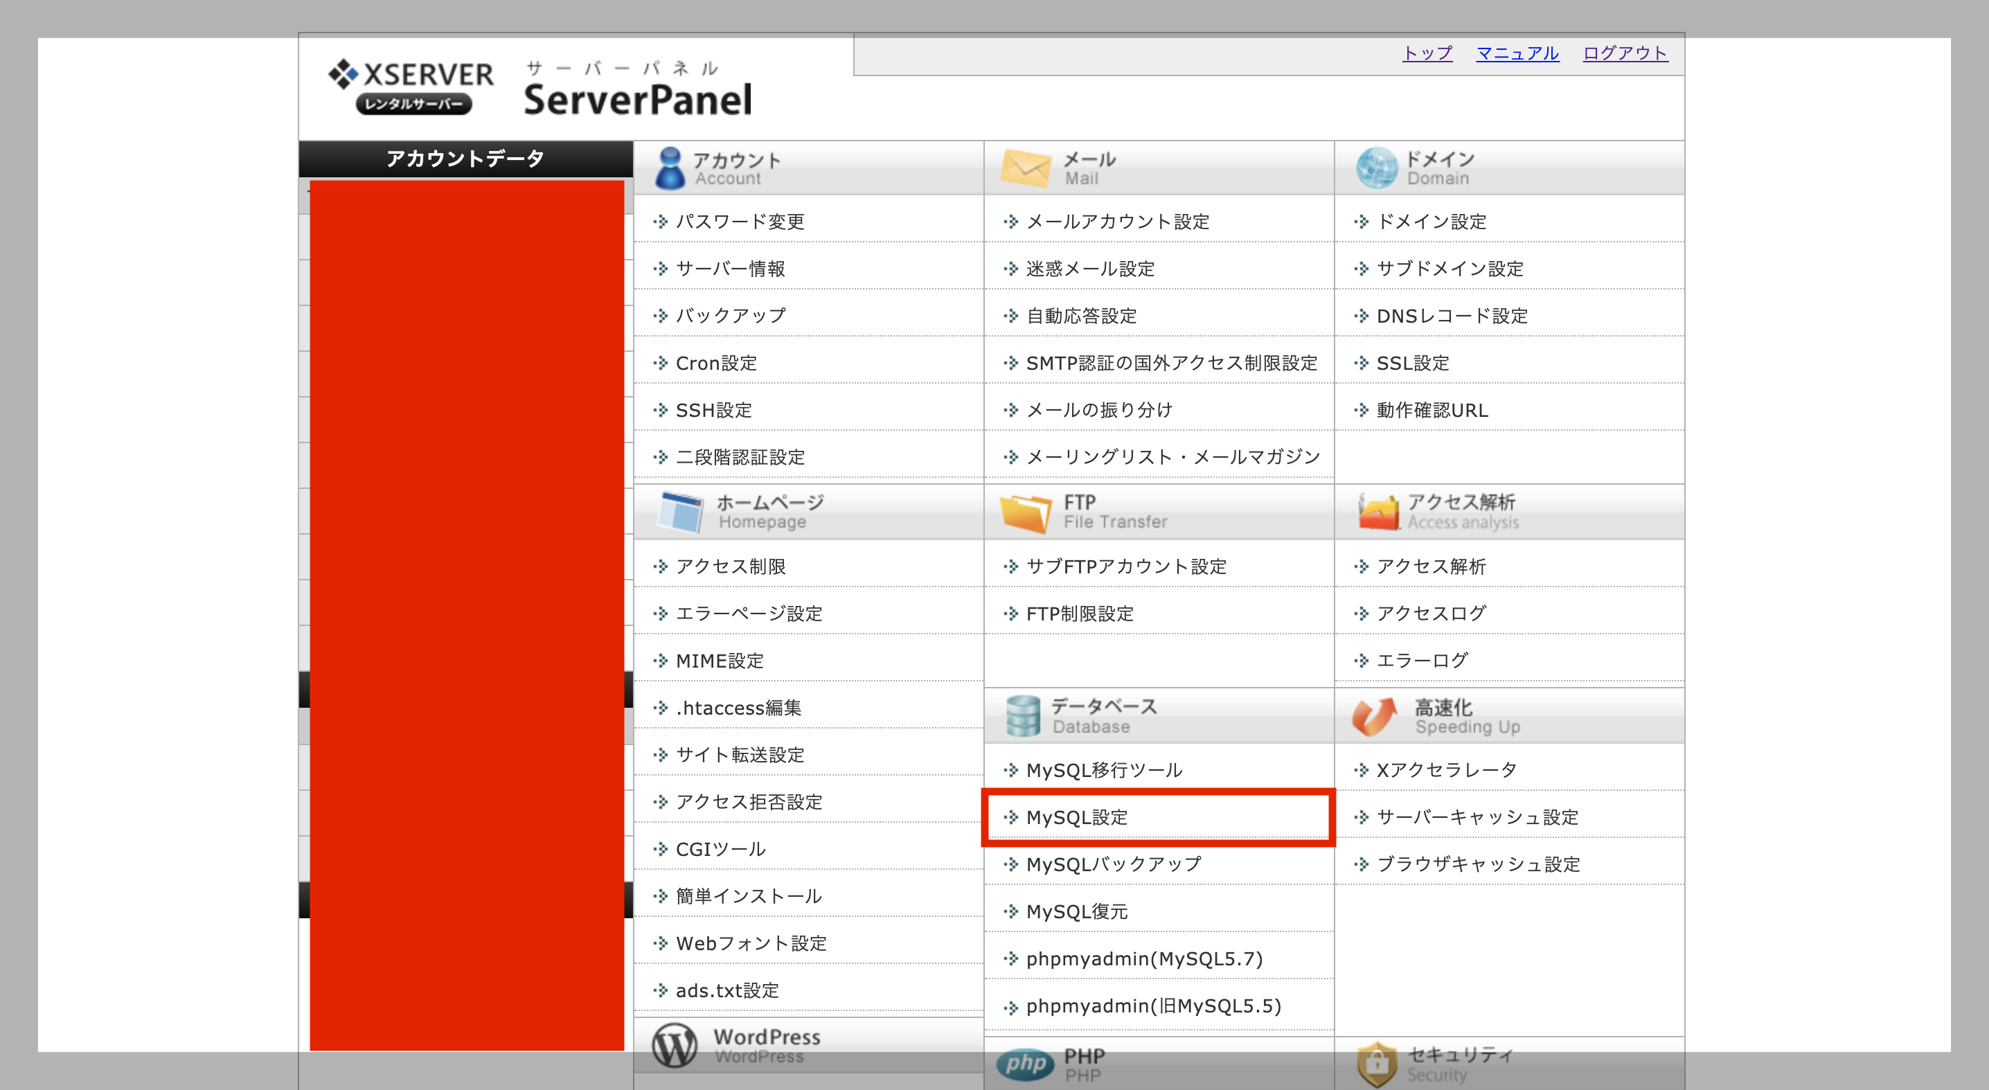Select Cron設定 item
Image resolution: width=1989 pixels, height=1090 pixels.
click(716, 363)
